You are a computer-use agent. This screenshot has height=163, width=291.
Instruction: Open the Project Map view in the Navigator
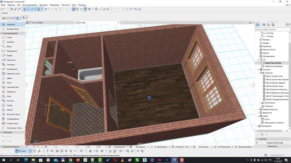(x=258, y=24)
